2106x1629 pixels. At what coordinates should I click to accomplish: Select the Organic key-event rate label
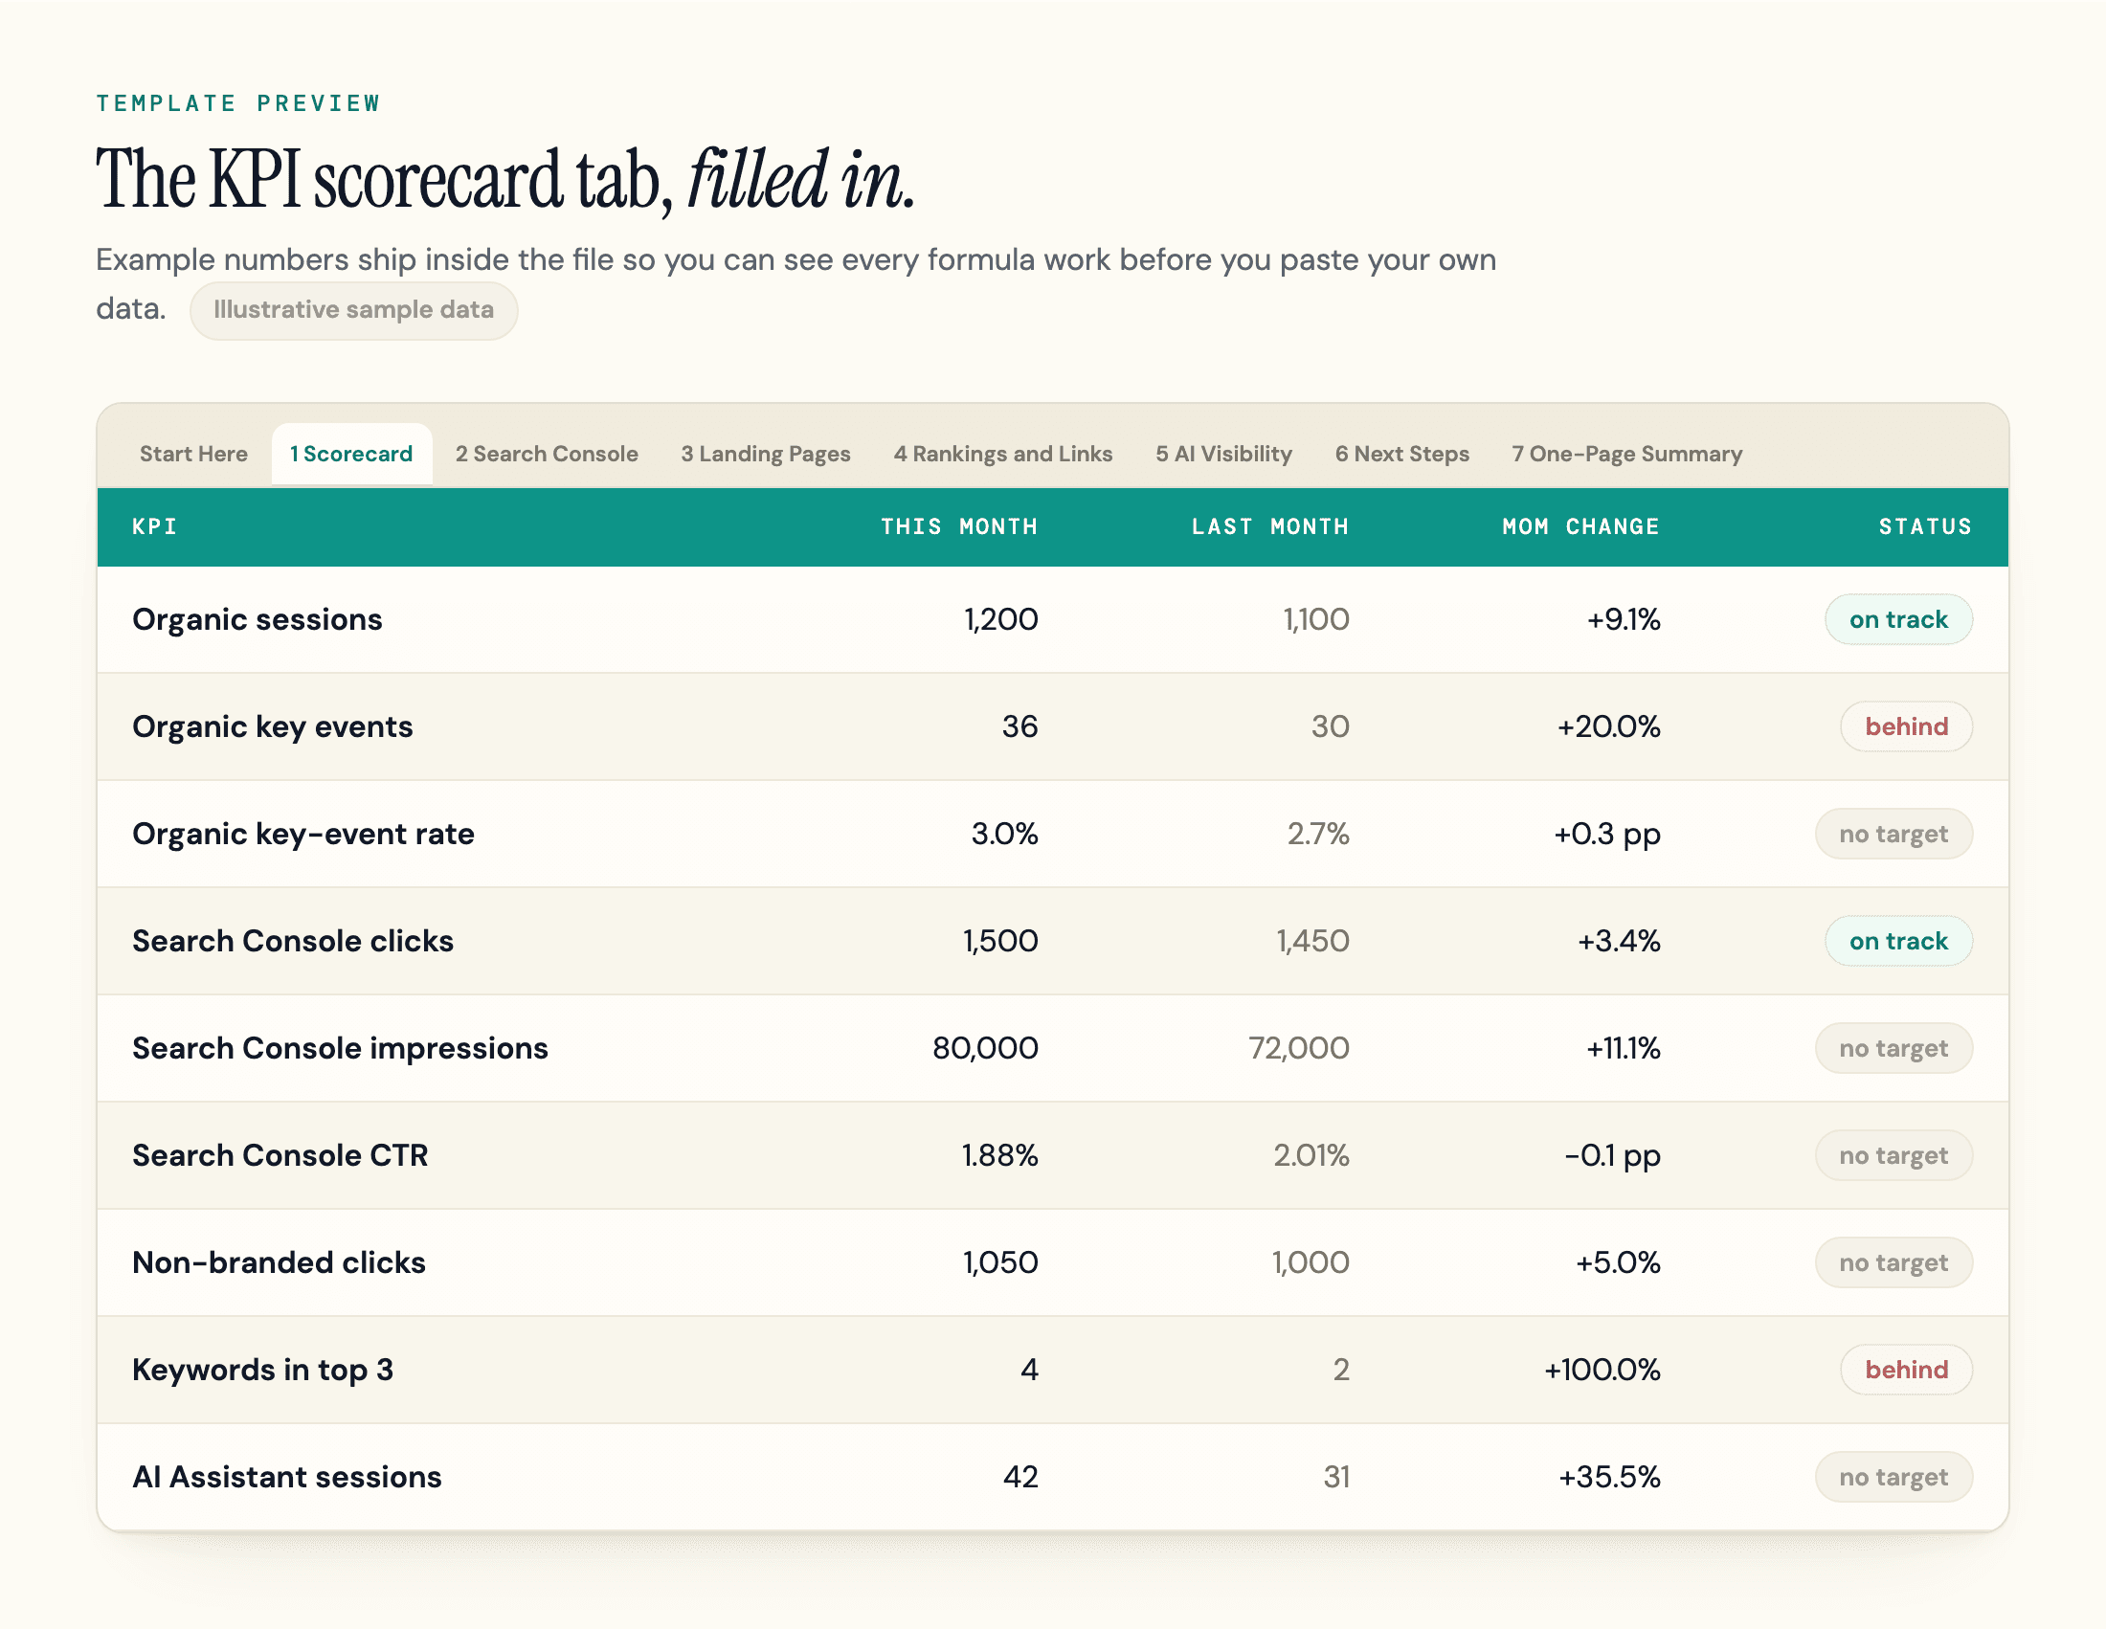point(303,834)
